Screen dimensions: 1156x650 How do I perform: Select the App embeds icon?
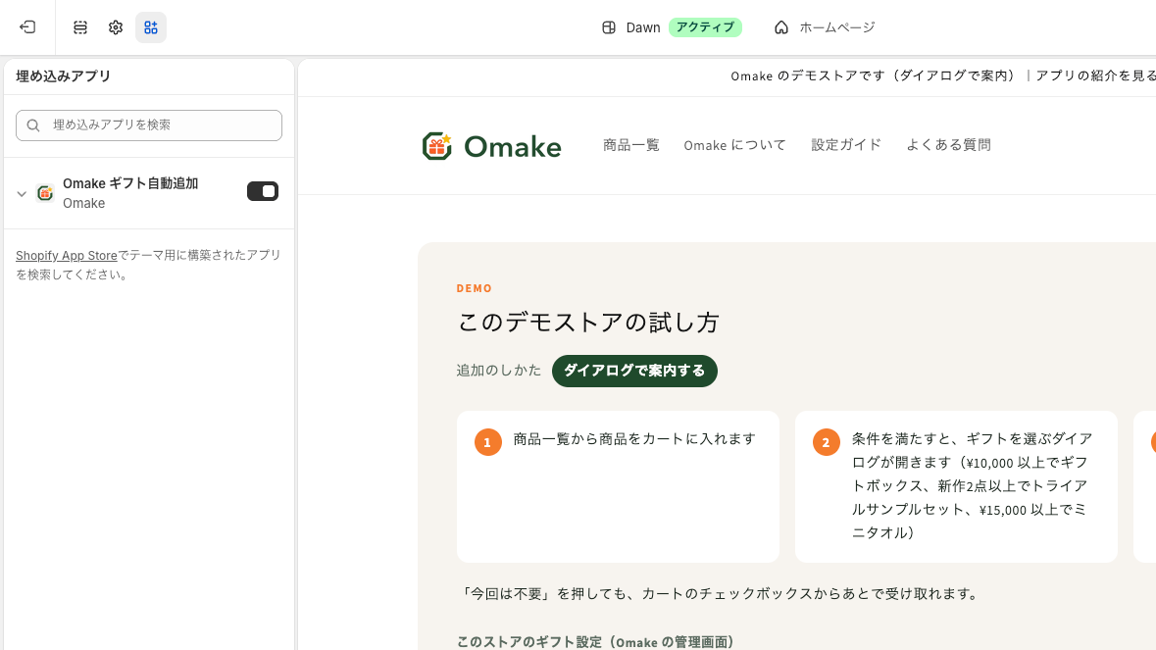point(151,27)
